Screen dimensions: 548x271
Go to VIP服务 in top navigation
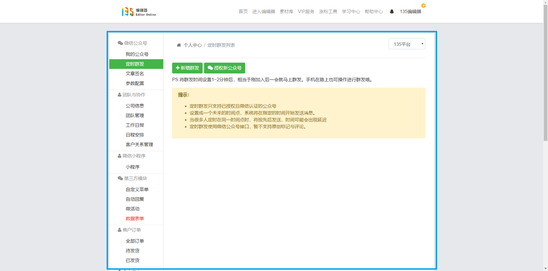306,12
